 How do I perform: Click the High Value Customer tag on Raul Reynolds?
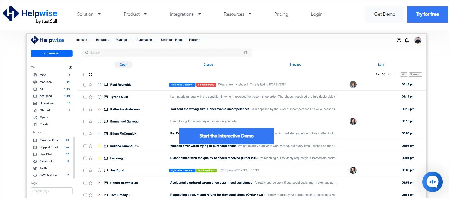click(182, 85)
